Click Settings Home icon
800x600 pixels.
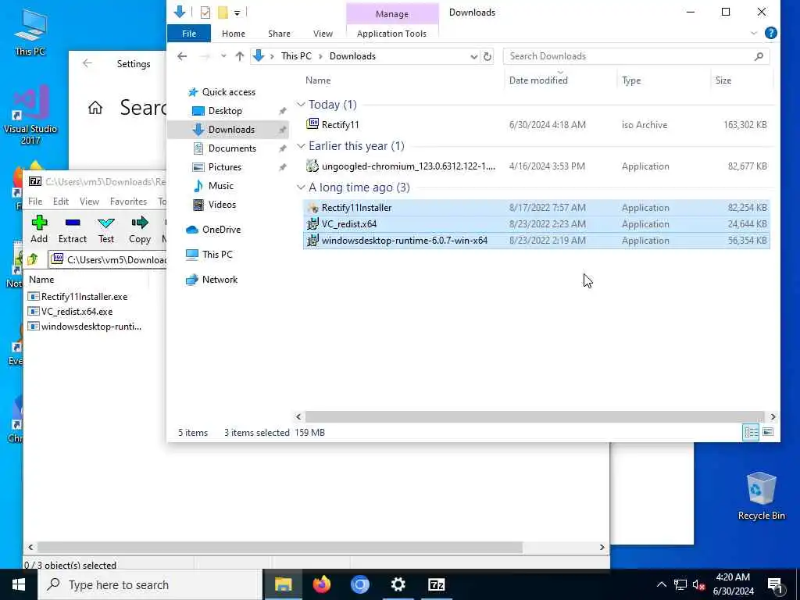(x=95, y=108)
